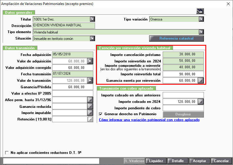This screenshot has width=233, height=165.
Task: Click the Referencia catastral button
Action: 177,38
